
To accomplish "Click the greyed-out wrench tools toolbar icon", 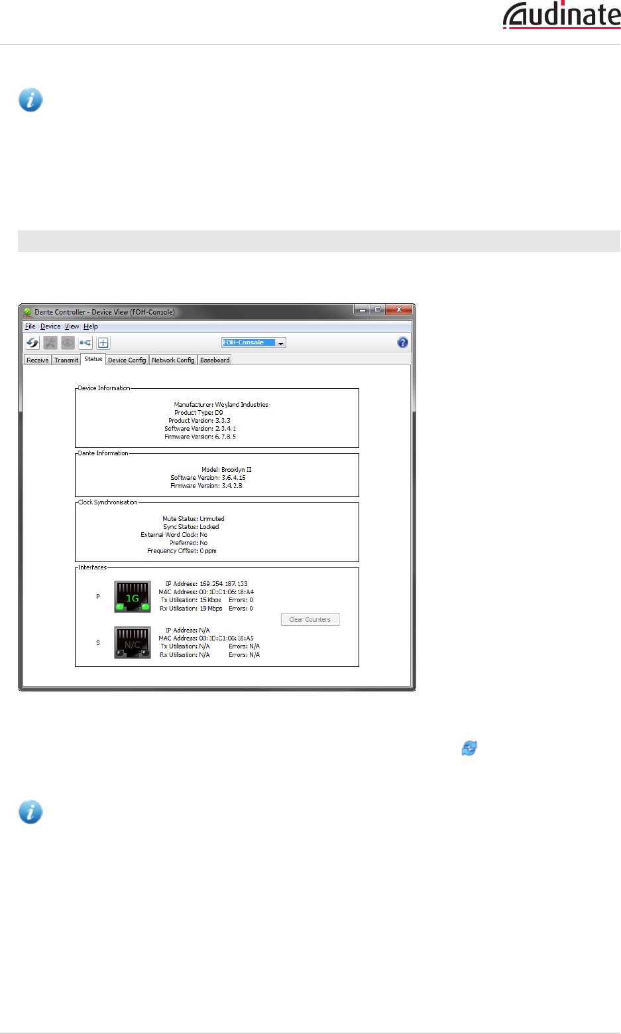I will pos(50,342).
